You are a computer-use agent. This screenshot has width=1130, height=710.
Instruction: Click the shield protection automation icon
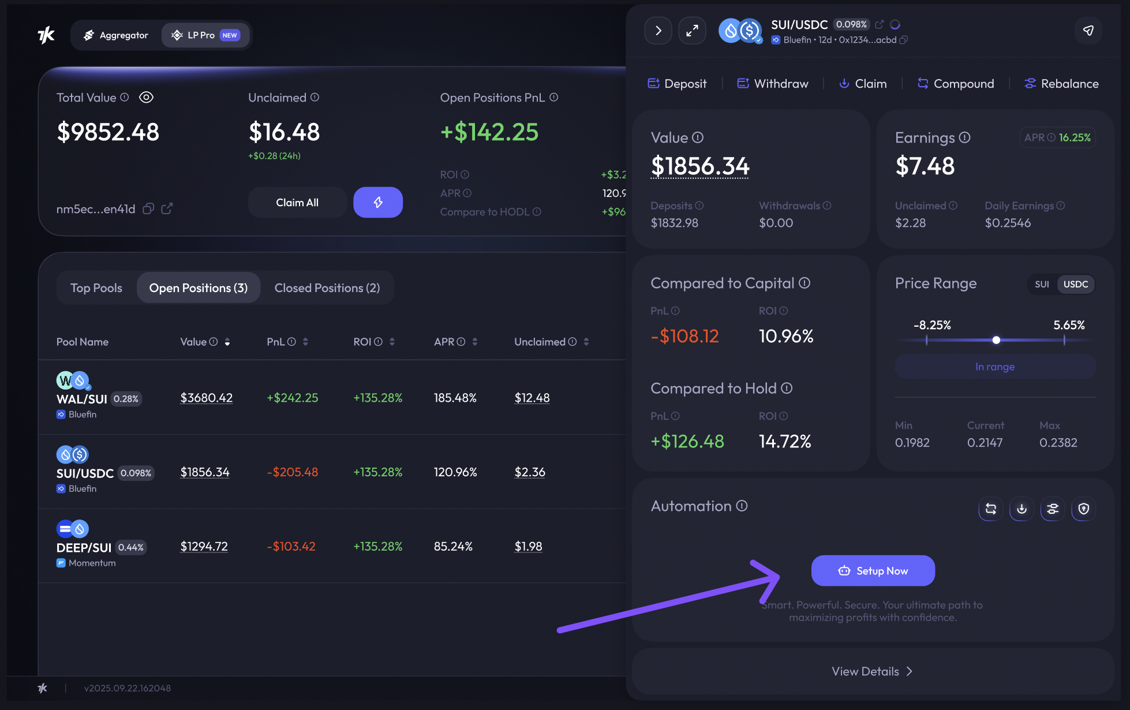coord(1083,509)
